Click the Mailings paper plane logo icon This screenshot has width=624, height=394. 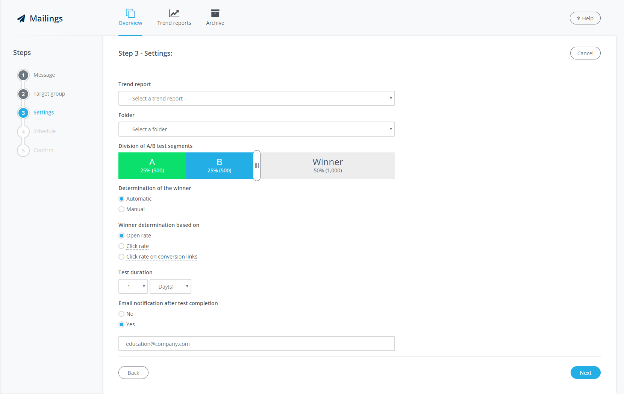click(x=21, y=18)
